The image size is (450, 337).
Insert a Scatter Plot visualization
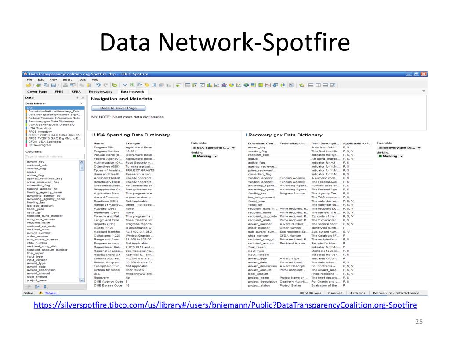(239, 85)
